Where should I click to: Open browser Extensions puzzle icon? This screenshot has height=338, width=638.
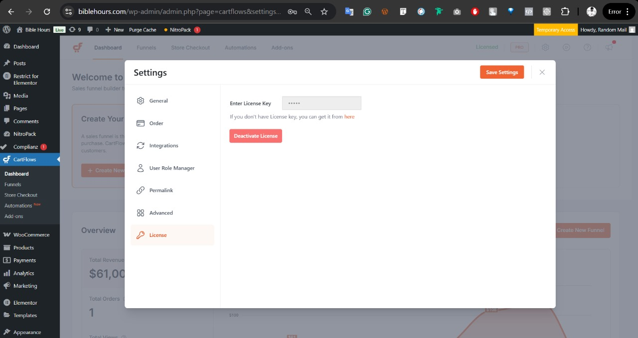click(x=565, y=11)
